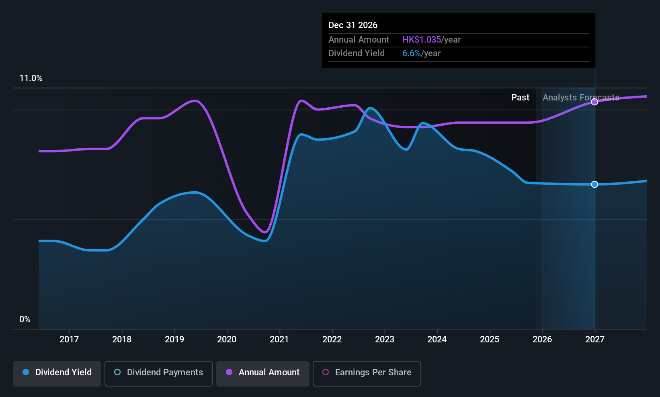Select the purple Annual Amount marker on 2027

pos(595,102)
